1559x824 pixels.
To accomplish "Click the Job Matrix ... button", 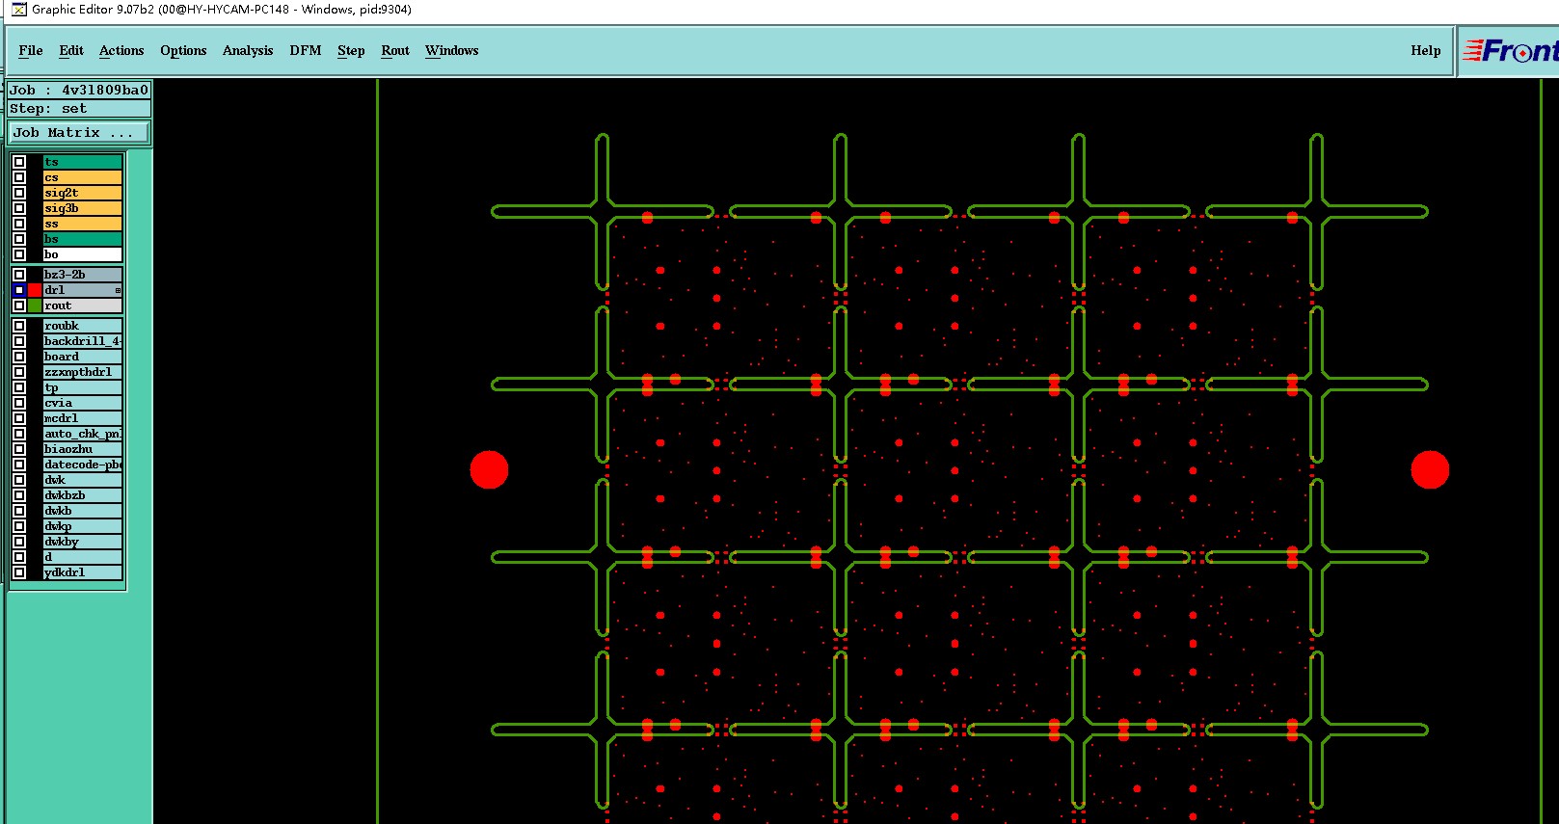I will point(79,133).
